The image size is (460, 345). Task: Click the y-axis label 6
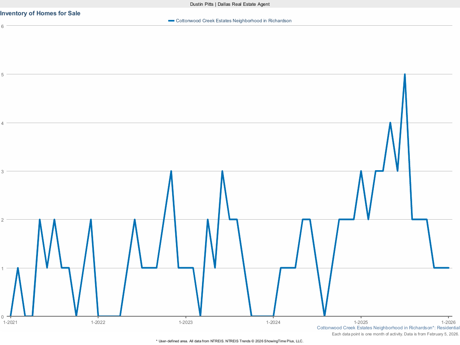pyautogui.click(x=2, y=26)
